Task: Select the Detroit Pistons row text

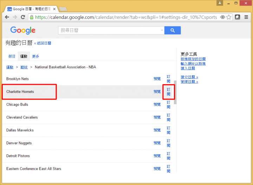Action: (18, 156)
